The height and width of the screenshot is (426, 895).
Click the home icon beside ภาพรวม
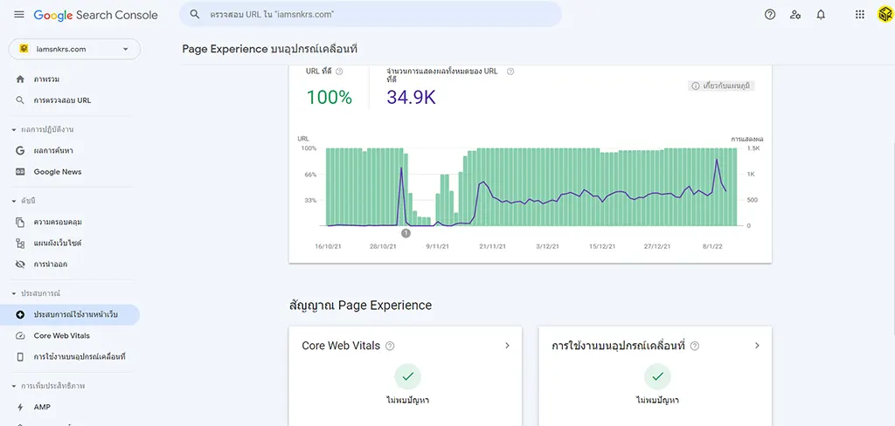point(21,79)
